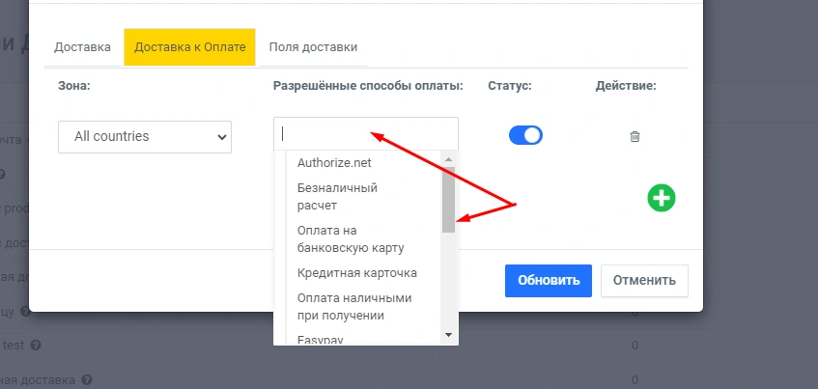Click the green plus add-row icon
Image resolution: width=818 pixels, height=389 pixels.
[662, 198]
